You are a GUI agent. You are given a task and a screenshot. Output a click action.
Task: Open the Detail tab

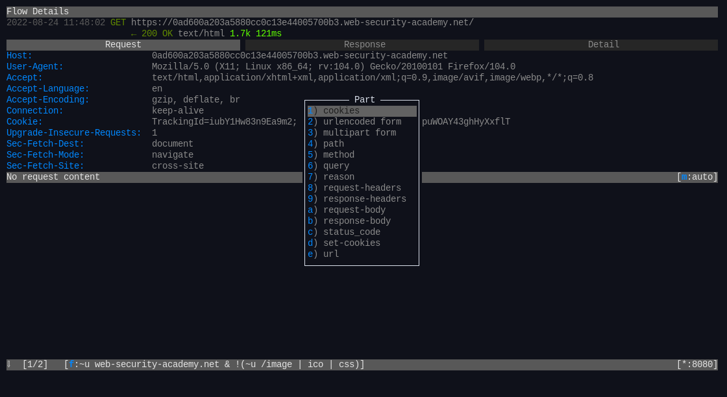point(603,45)
